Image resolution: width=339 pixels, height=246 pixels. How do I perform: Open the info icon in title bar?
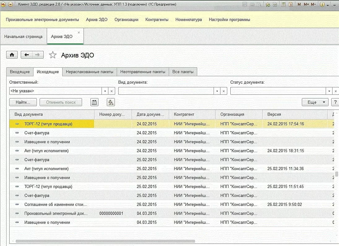(x=322, y=4)
